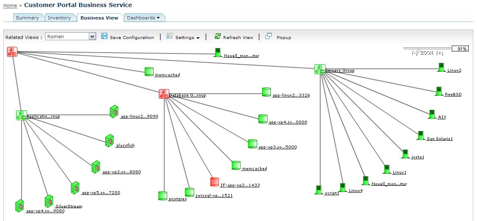The image size is (477, 221).
Task: Switch to the Summary tab
Action: tap(27, 18)
